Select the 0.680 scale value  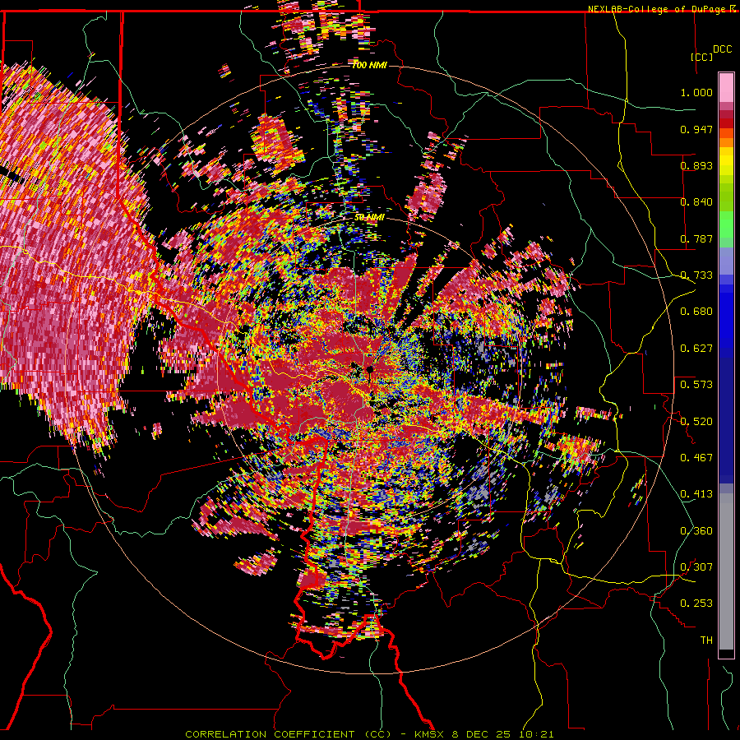(696, 312)
